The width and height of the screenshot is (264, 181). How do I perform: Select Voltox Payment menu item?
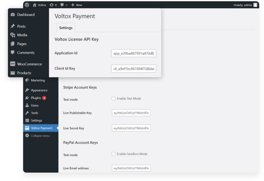41,128
